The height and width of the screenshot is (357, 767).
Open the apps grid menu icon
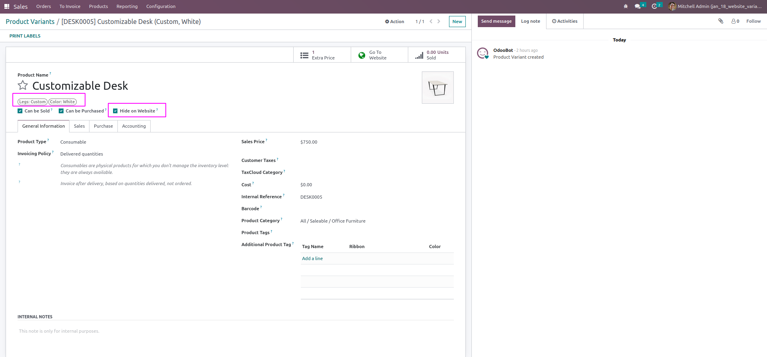[7, 6]
